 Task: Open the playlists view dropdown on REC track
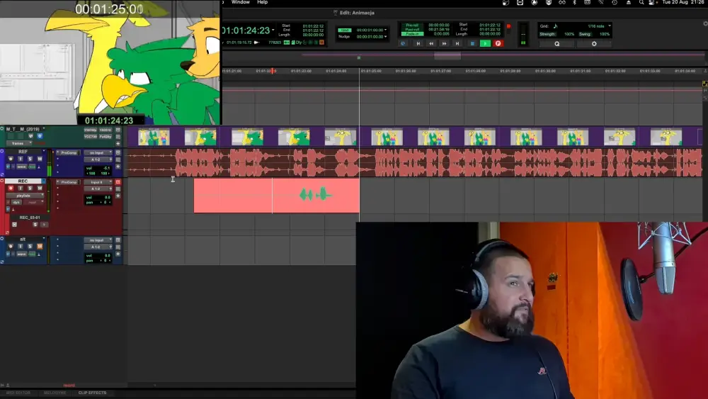click(24, 196)
